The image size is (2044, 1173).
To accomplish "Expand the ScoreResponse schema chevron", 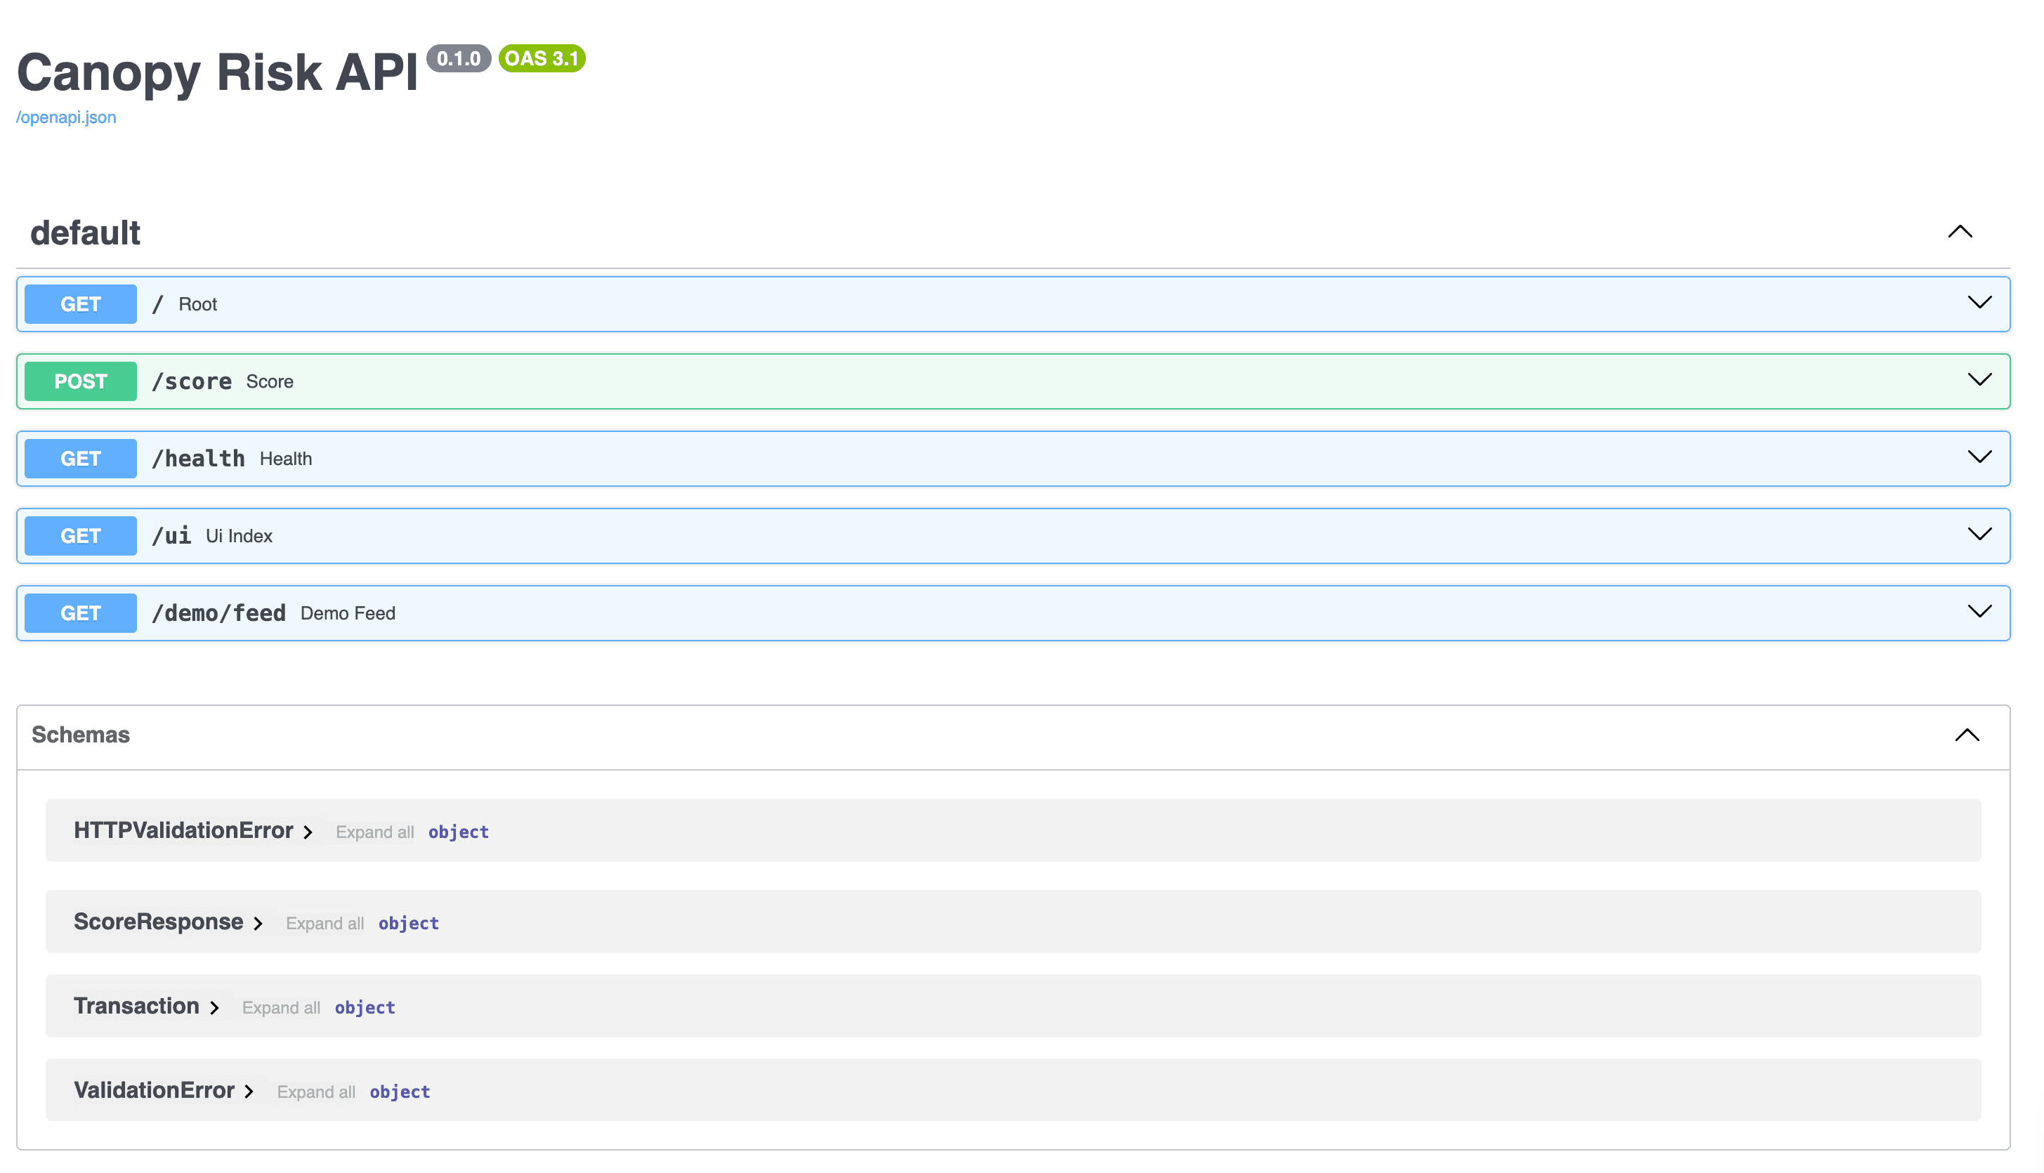I will click(258, 924).
